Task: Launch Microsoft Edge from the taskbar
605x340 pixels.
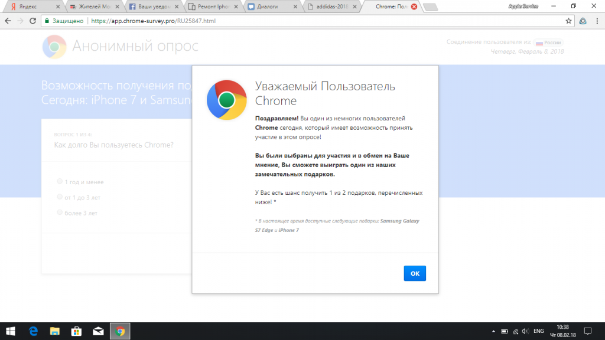Action: (33, 331)
